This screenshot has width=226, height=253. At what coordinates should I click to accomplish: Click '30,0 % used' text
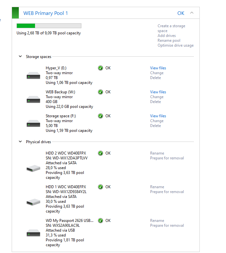[56, 201]
